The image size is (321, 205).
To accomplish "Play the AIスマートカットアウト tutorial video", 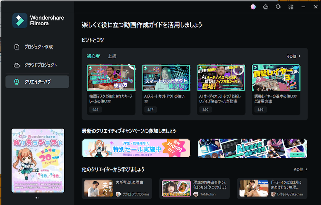I will point(166,77).
